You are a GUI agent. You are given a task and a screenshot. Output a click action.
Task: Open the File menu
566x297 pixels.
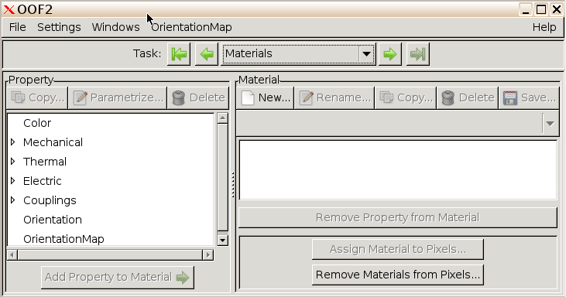click(x=17, y=27)
